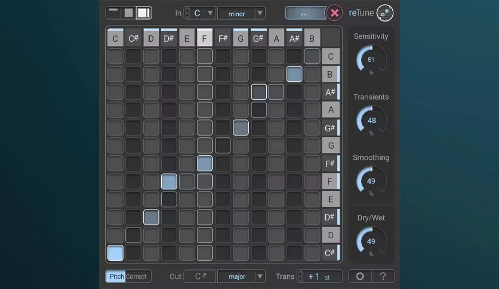This screenshot has height=289, width=499.
Task: Toggle output note E row label
Action: tap(331, 199)
